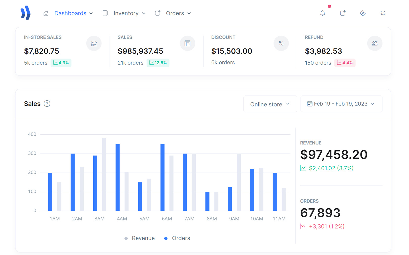409x255 pixels.
Task: Click the gray Revenue bar at 9AM
Action: pyautogui.click(x=239, y=182)
